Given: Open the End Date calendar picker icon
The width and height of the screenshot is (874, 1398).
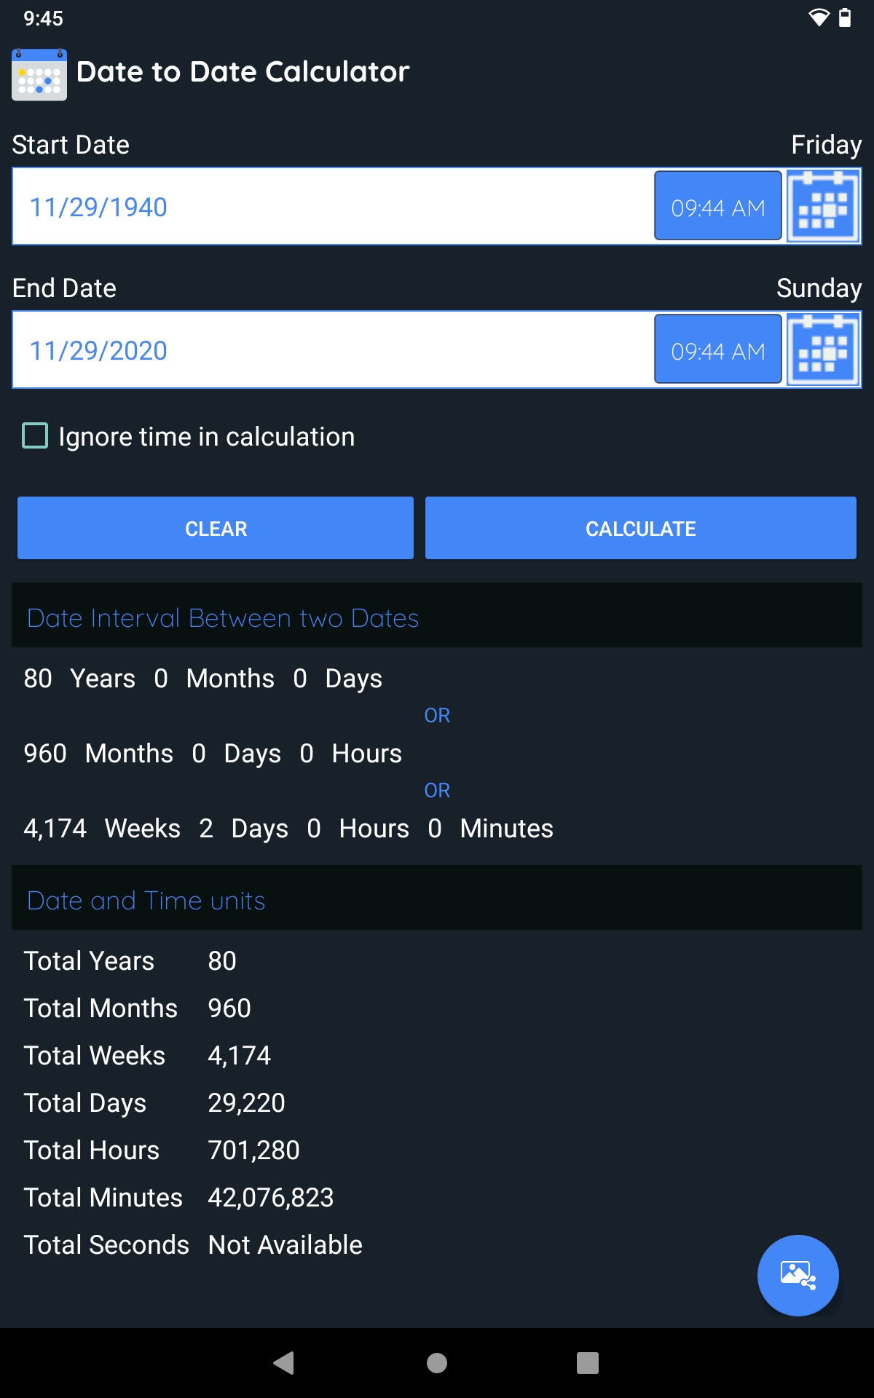Looking at the screenshot, I should [x=823, y=349].
